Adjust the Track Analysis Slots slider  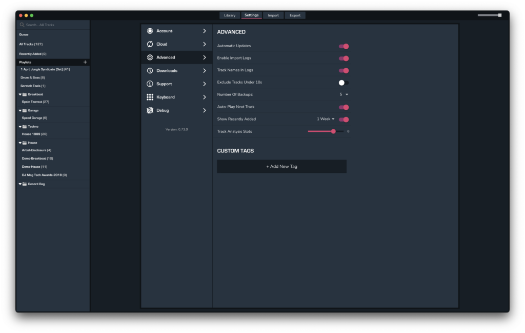pyautogui.click(x=333, y=131)
